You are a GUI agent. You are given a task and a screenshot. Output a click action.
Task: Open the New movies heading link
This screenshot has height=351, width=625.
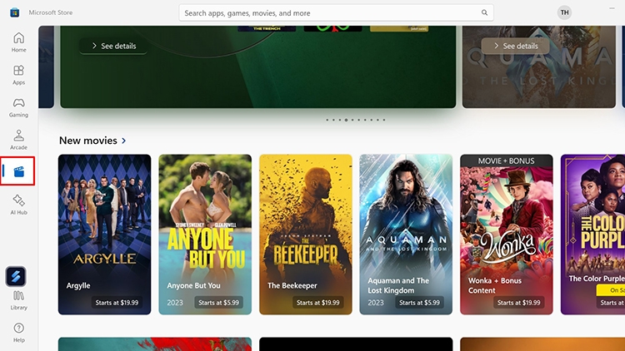88,141
